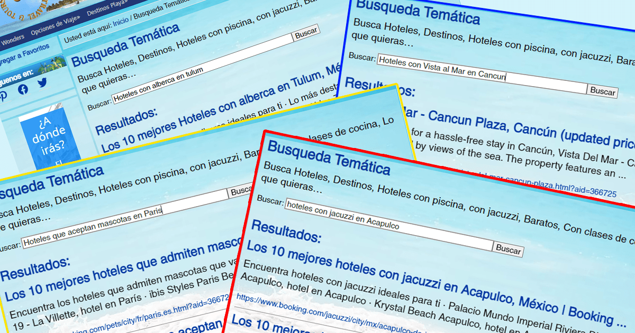Screen dimensions: 635x333
Task: Click the Agregar a Favoritos link
Action: pyautogui.click(x=24, y=54)
